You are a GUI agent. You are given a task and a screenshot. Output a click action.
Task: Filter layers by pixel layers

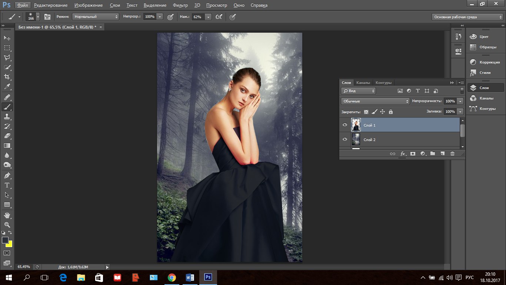pos(400,91)
